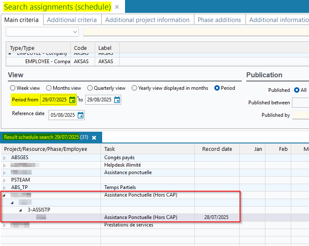Select the Months view option
Image resolution: width=309 pixels, height=246 pixels.
49,88
